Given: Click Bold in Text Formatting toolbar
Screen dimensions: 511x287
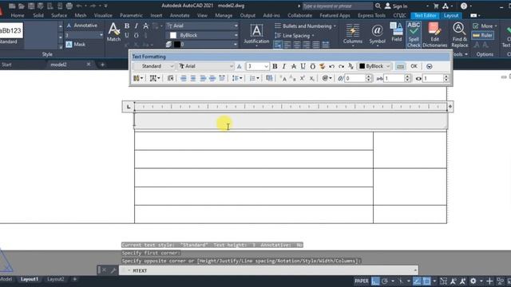Looking at the screenshot, I should [x=275, y=66].
